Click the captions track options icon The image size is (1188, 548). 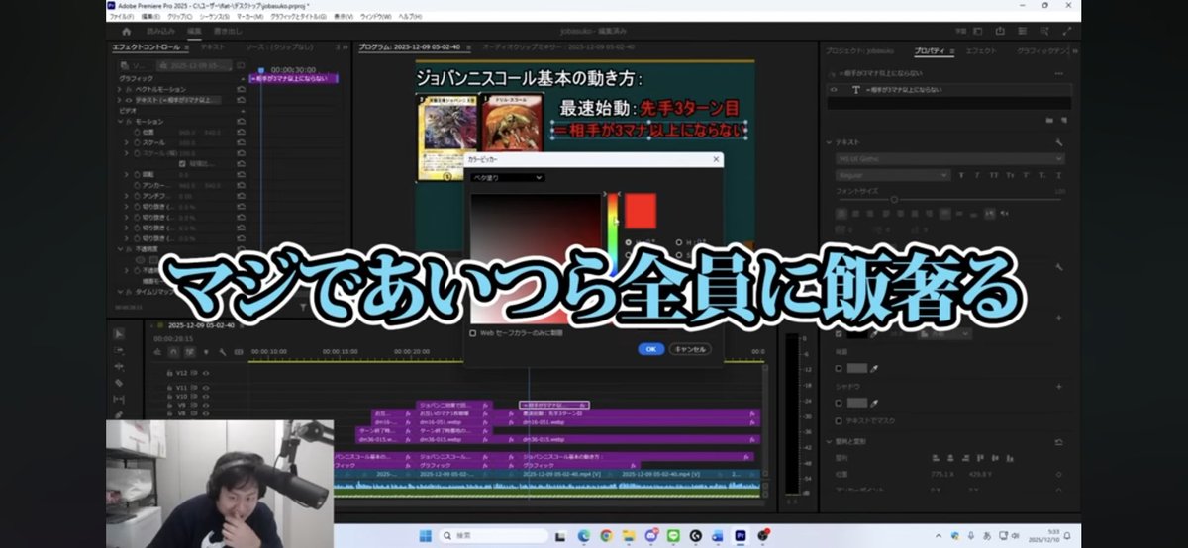(x=237, y=351)
